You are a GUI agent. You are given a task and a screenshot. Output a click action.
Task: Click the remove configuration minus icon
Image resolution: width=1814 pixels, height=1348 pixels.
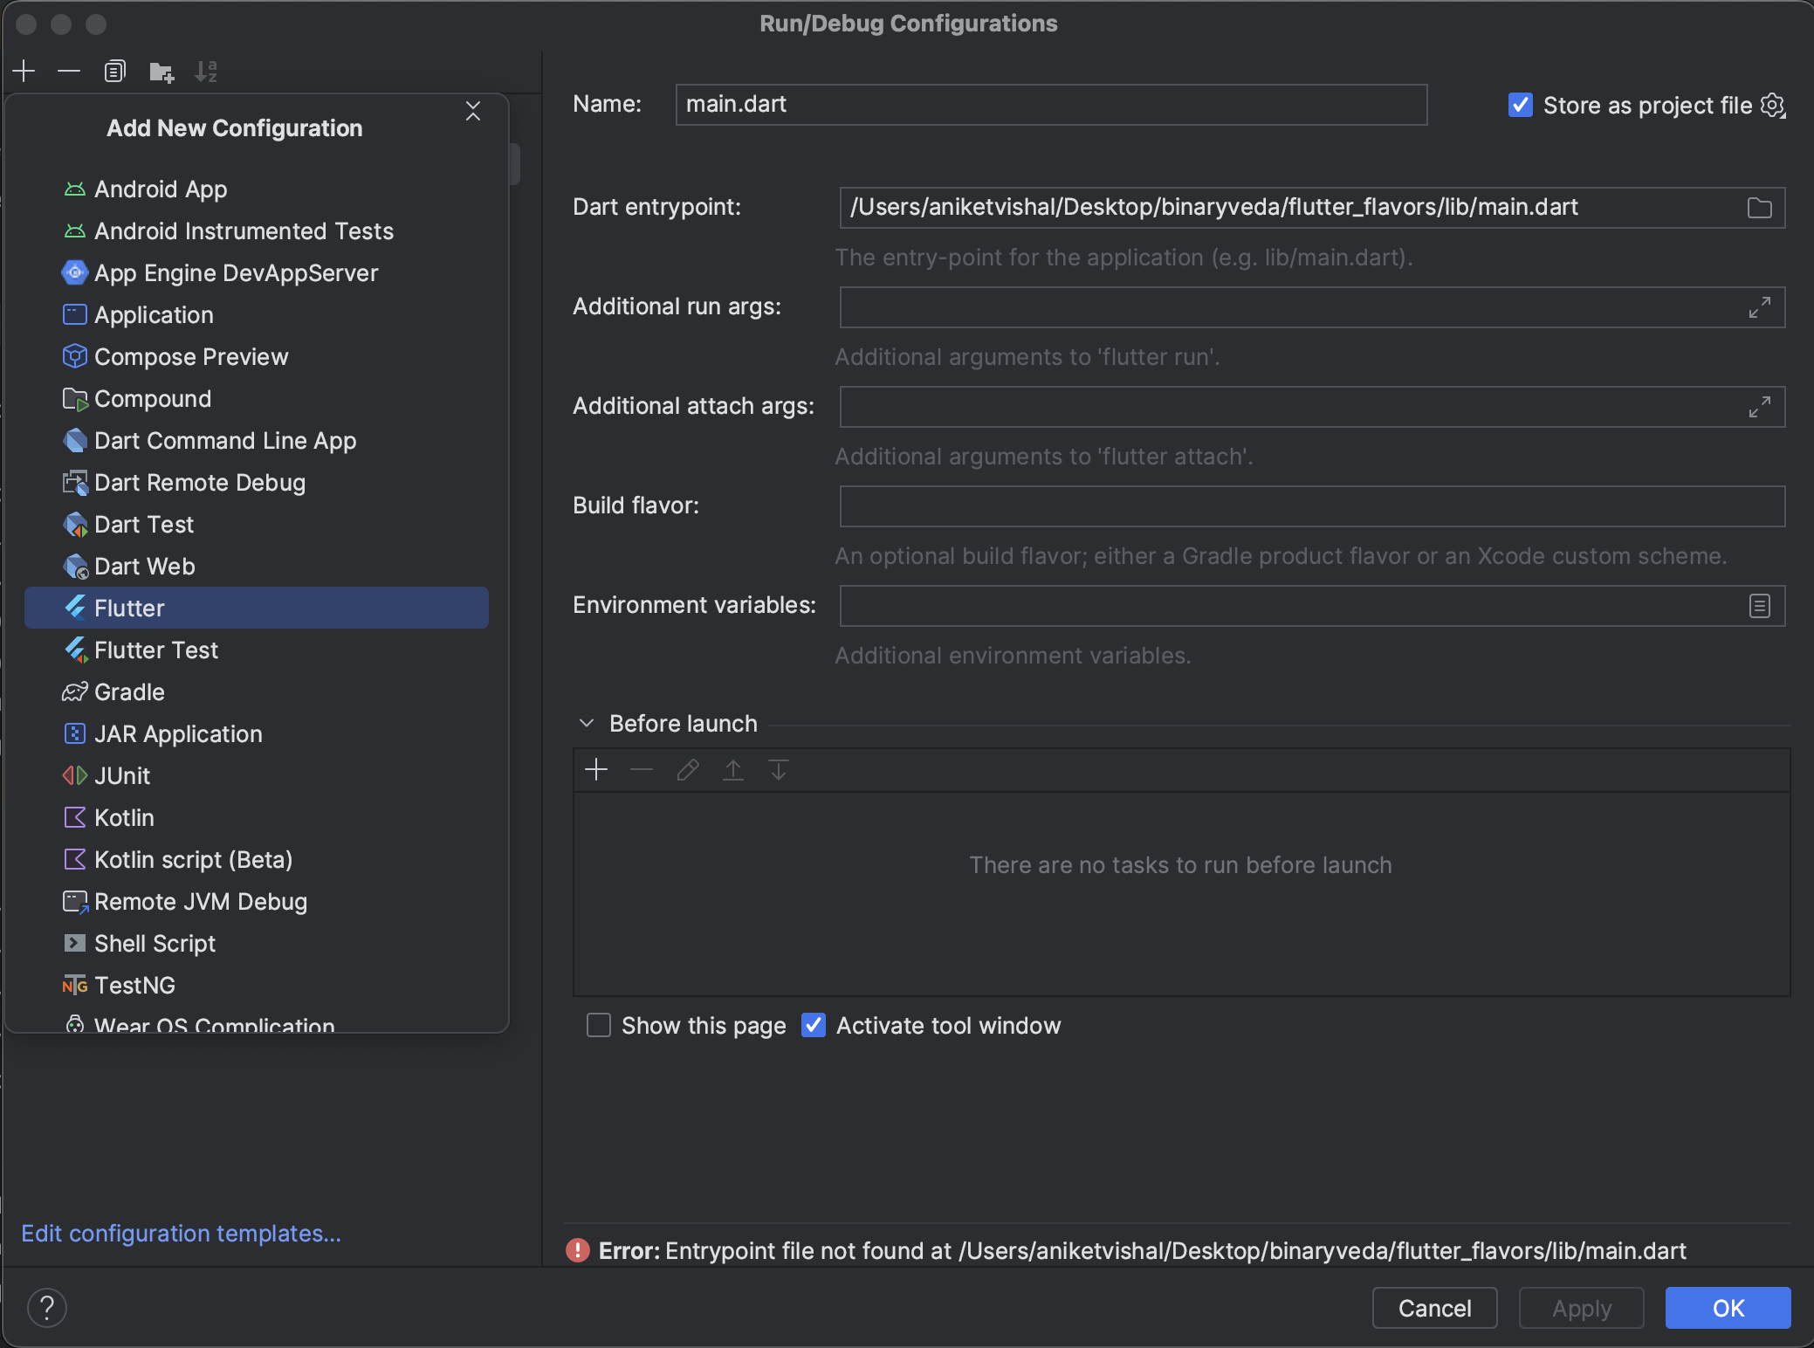click(x=69, y=72)
